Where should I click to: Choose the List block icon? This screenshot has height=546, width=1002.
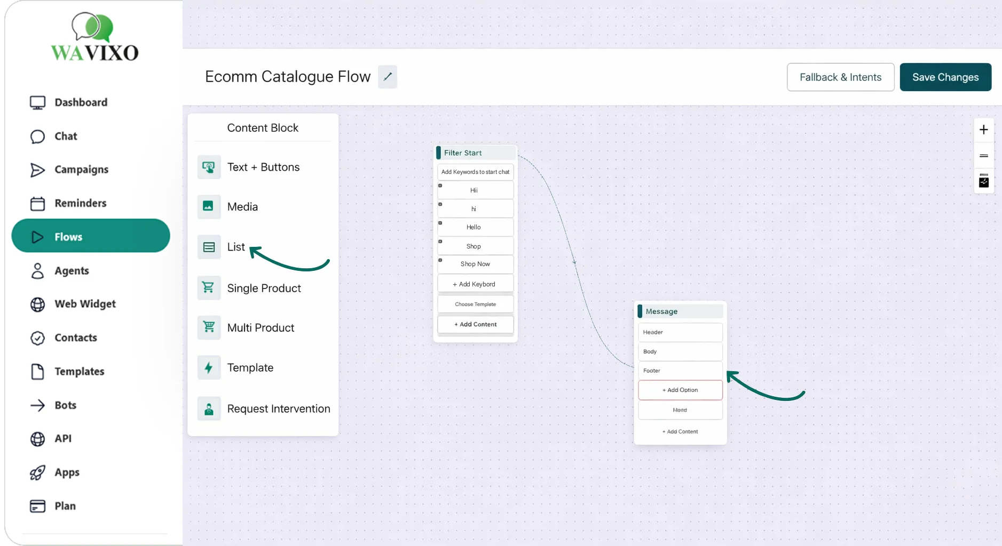[x=209, y=247]
